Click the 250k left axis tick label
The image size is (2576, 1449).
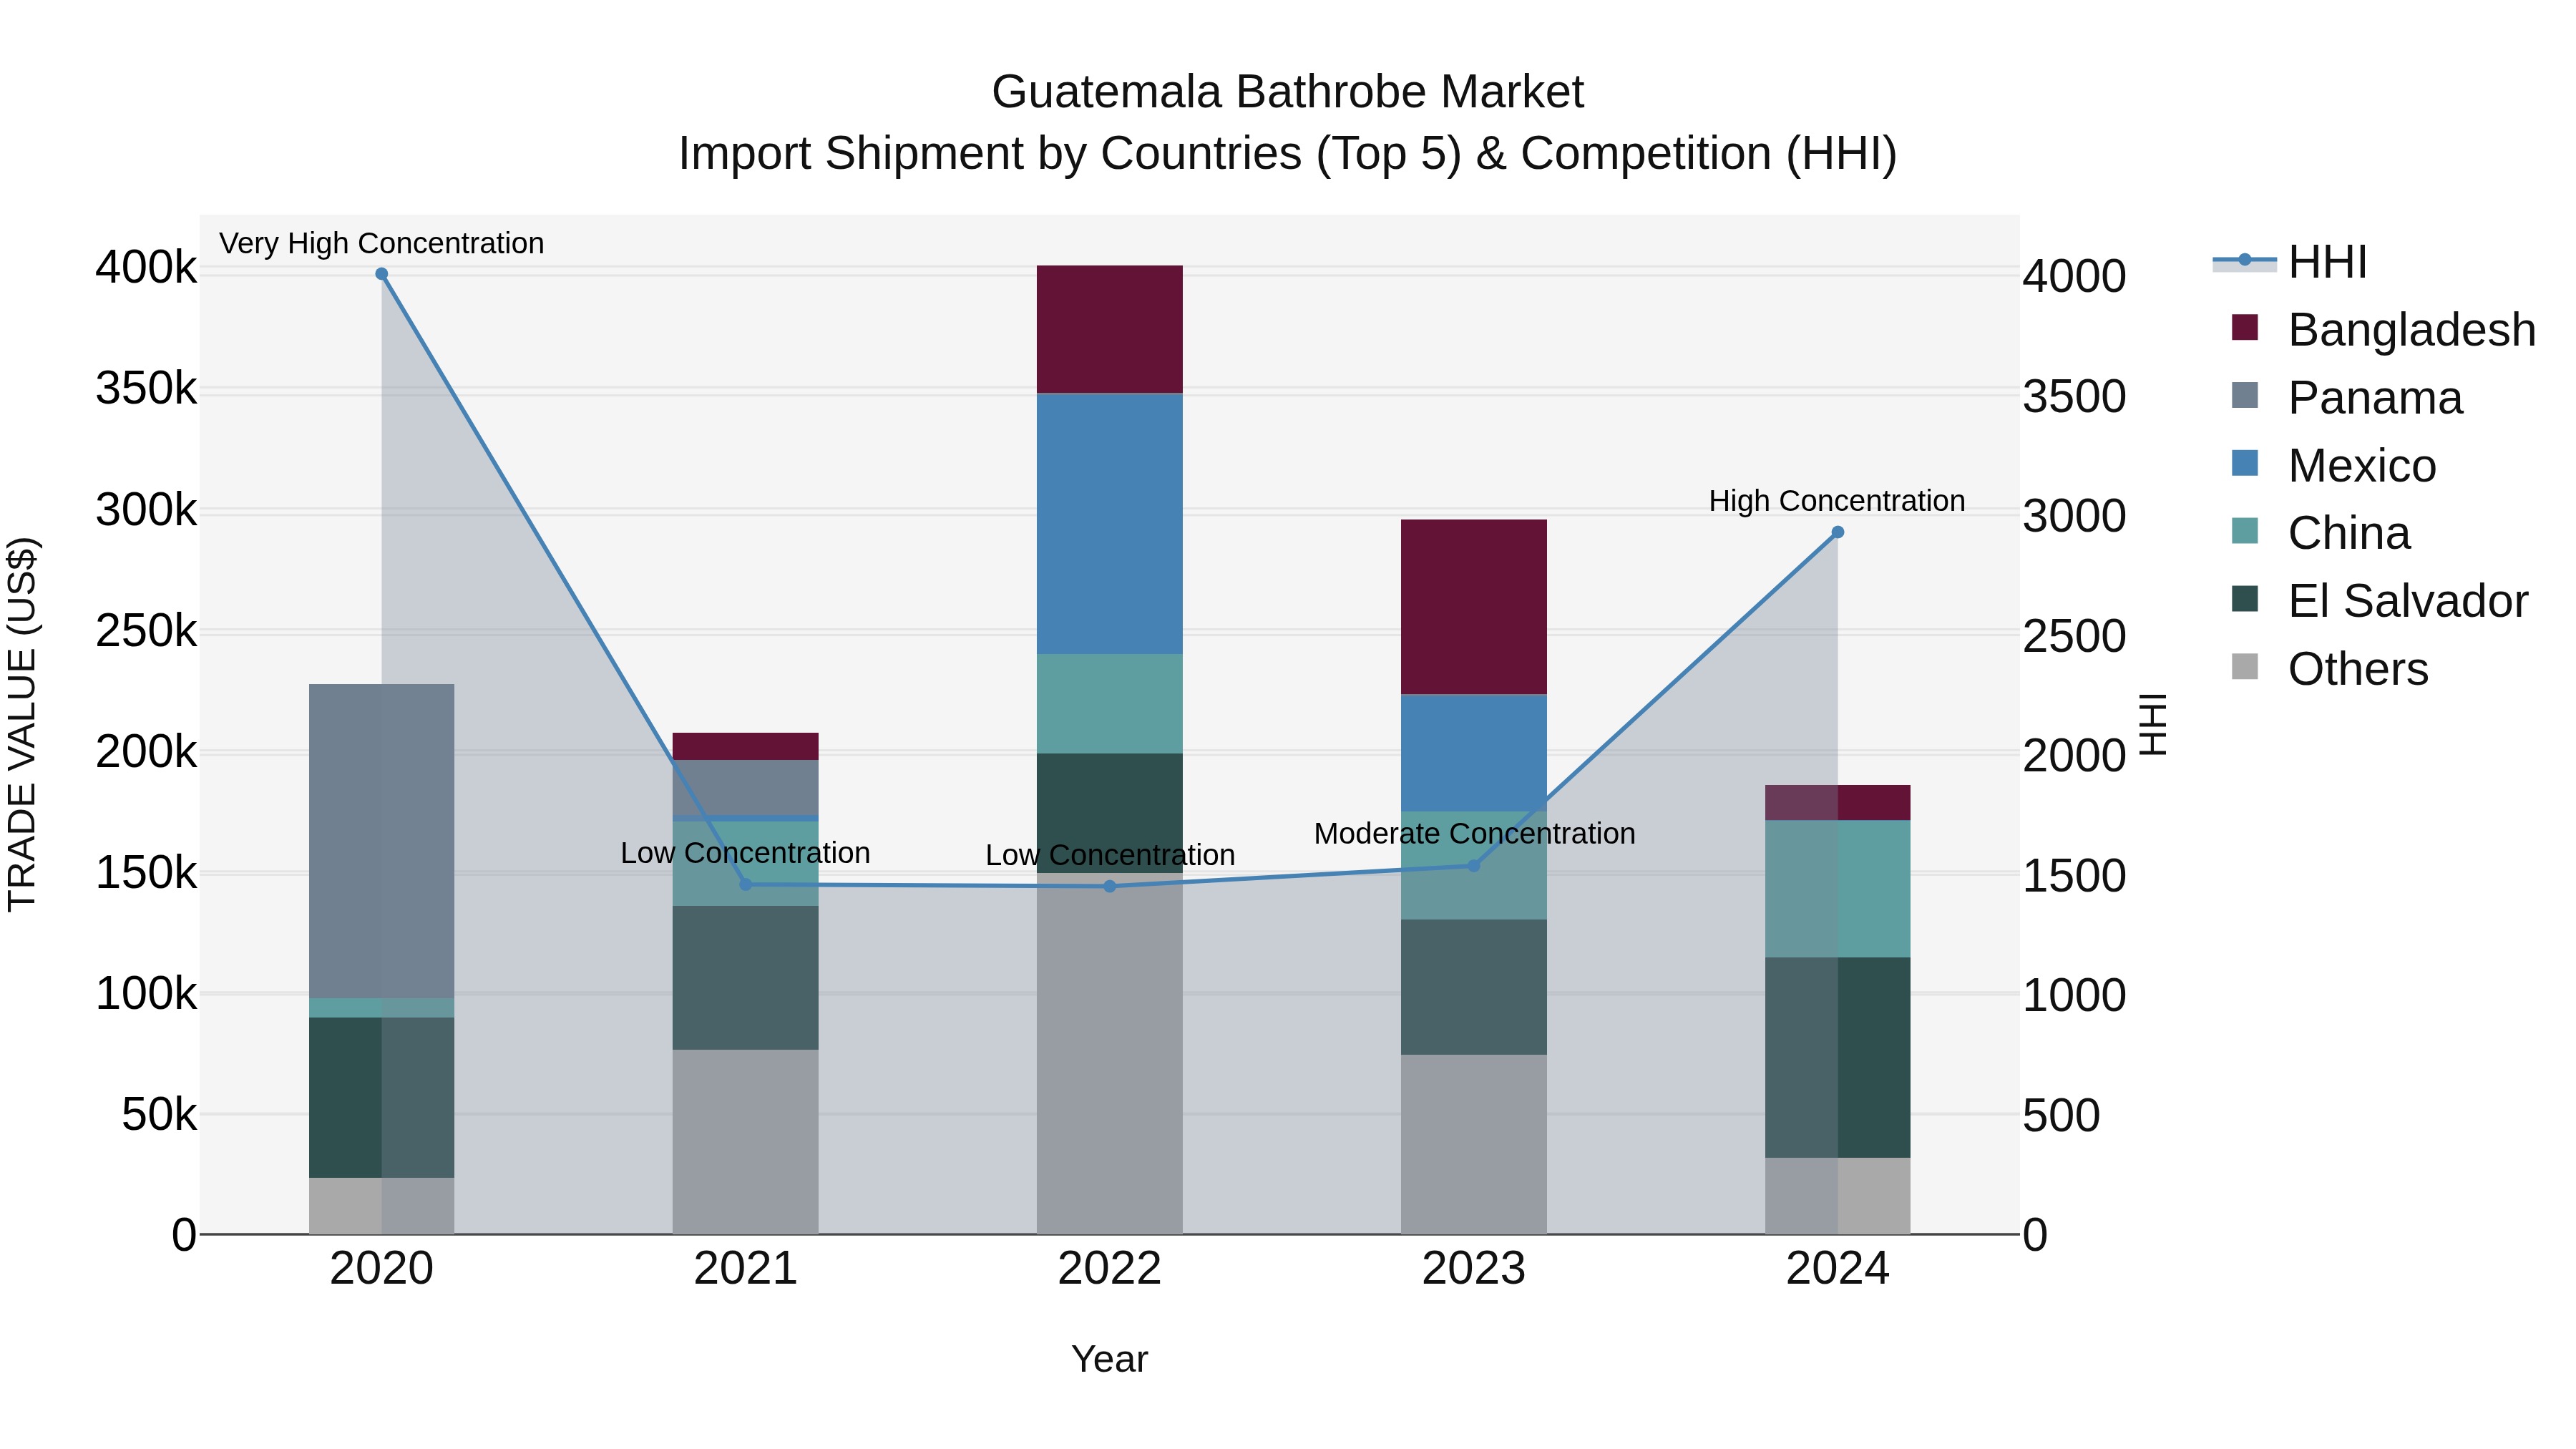tap(146, 630)
